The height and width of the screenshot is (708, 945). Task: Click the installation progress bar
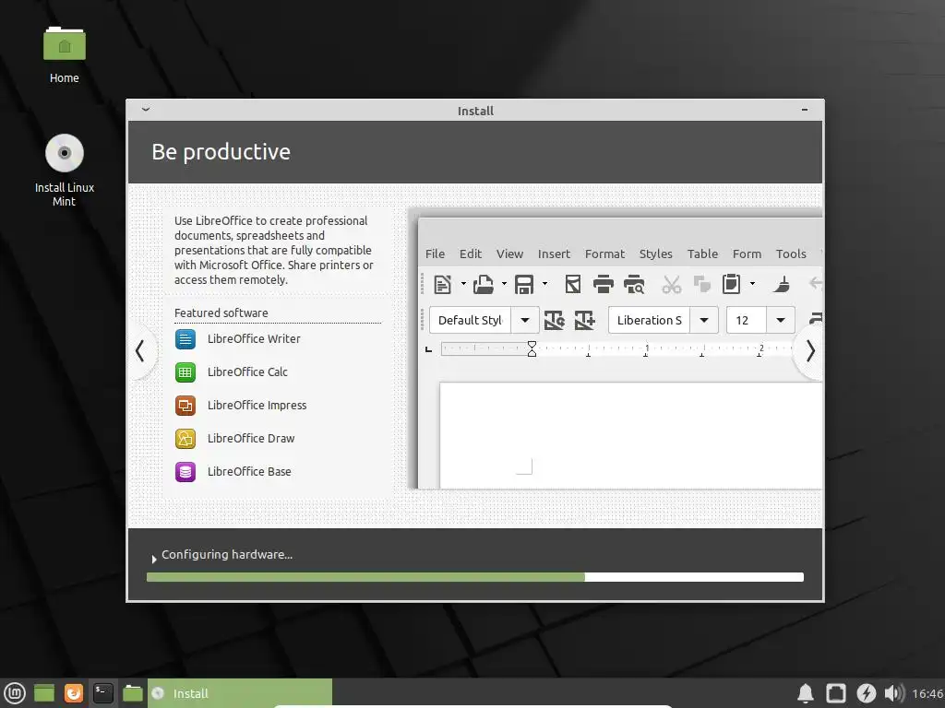click(475, 577)
